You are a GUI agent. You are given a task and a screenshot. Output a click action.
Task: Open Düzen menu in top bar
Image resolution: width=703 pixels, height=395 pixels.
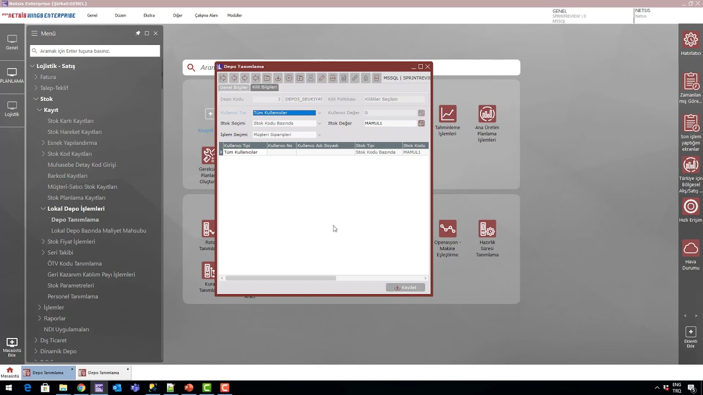[x=120, y=15]
